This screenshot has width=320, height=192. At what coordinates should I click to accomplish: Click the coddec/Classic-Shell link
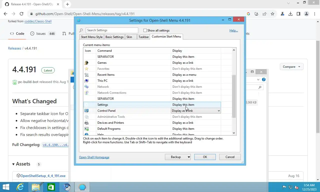pyautogui.click(x=38, y=21)
